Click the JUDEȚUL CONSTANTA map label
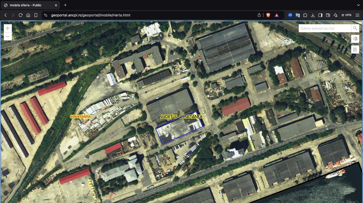The image size is (363, 203). click(x=181, y=117)
